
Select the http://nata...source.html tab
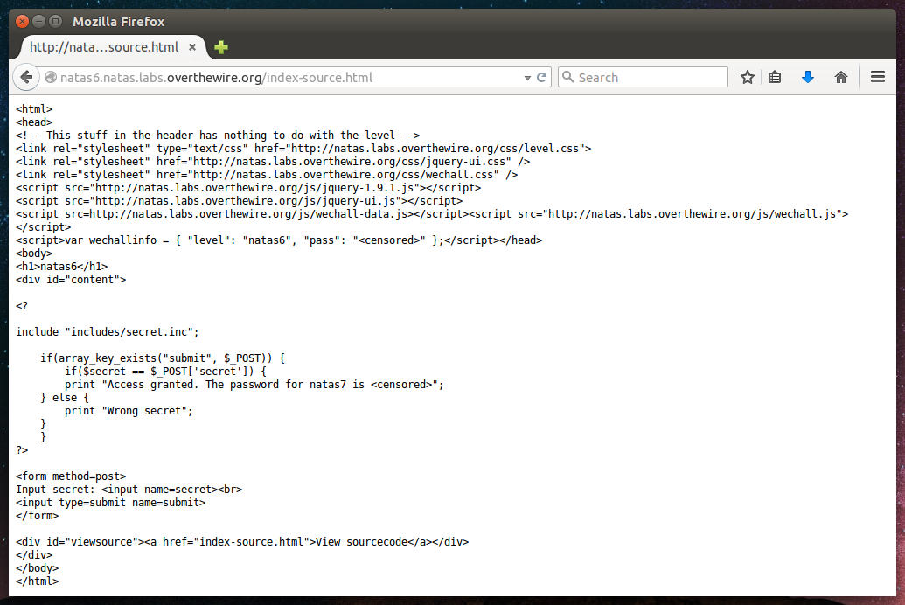tap(103, 47)
